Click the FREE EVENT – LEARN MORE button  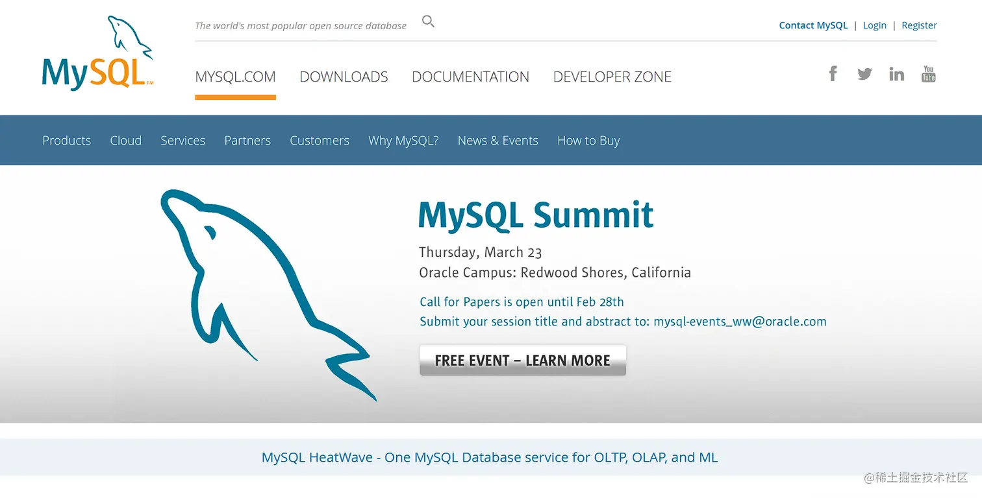pyautogui.click(x=523, y=361)
